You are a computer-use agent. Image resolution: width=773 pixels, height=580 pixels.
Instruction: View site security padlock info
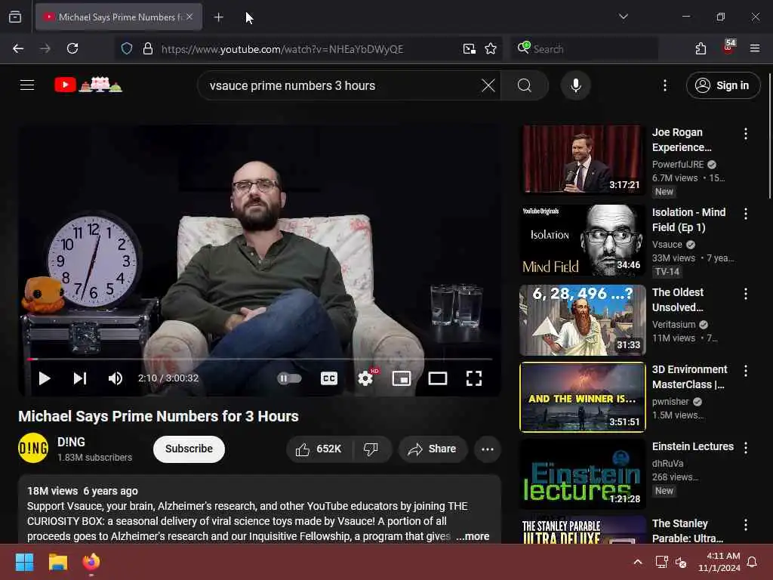point(147,48)
